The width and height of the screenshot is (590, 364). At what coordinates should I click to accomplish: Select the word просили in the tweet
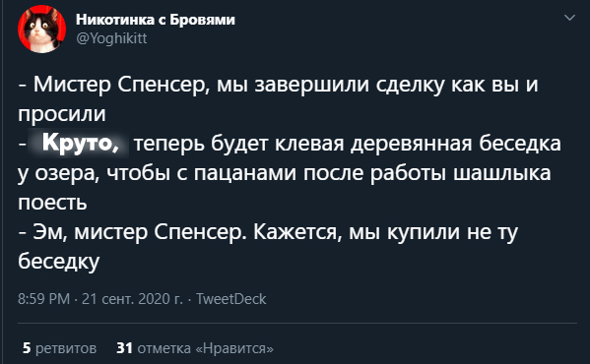coord(62,114)
